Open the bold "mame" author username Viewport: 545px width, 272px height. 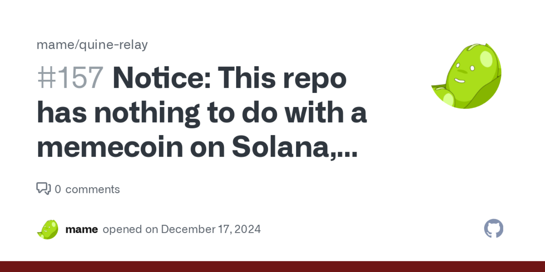pos(81,229)
